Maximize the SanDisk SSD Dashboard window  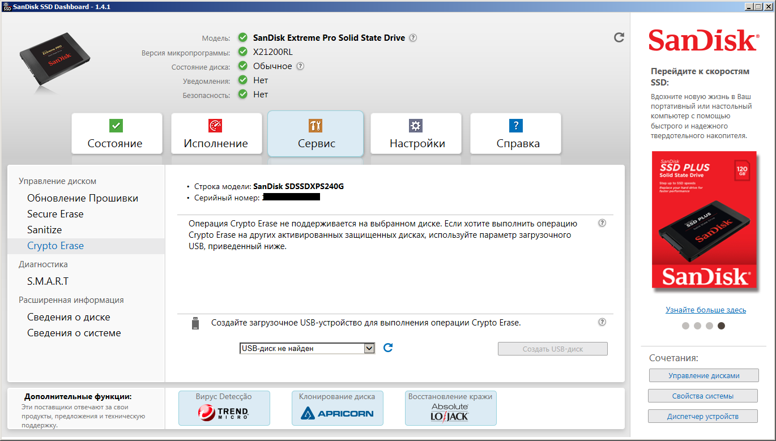pyautogui.click(x=758, y=6)
